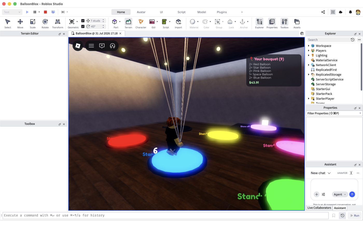This screenshot has height=228, width=363.
Task: Expand the Workspace tree node
Action: (x=309, y=46)
